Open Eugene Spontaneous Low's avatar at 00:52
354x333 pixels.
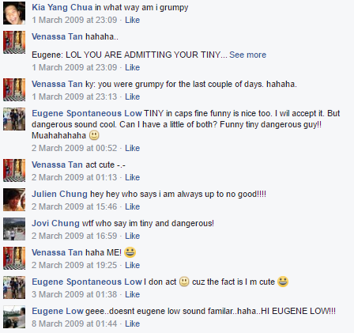click(14, 119)
